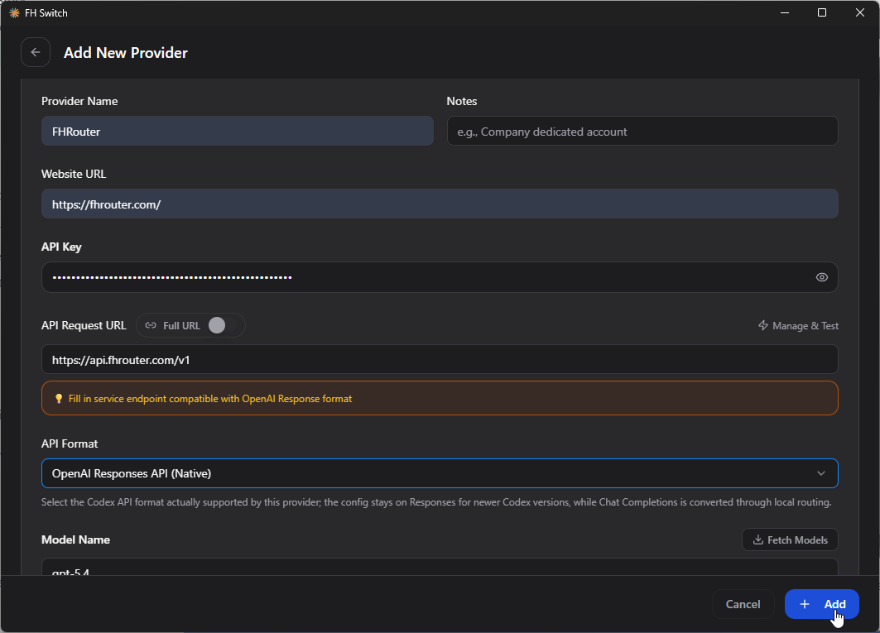The image size is (880, 633).
Task: Click the Codex API format description text
Action: [436, 502]
